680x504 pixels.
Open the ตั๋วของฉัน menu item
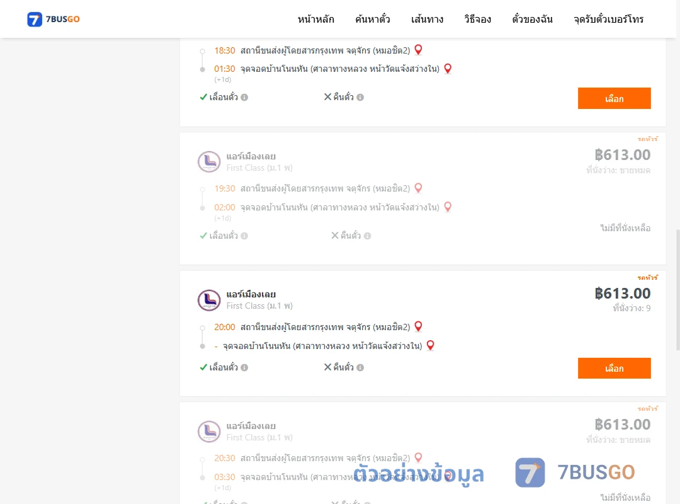[x=532, y=19]
